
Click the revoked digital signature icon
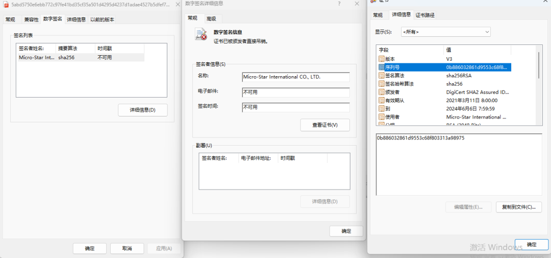[202, 34]
